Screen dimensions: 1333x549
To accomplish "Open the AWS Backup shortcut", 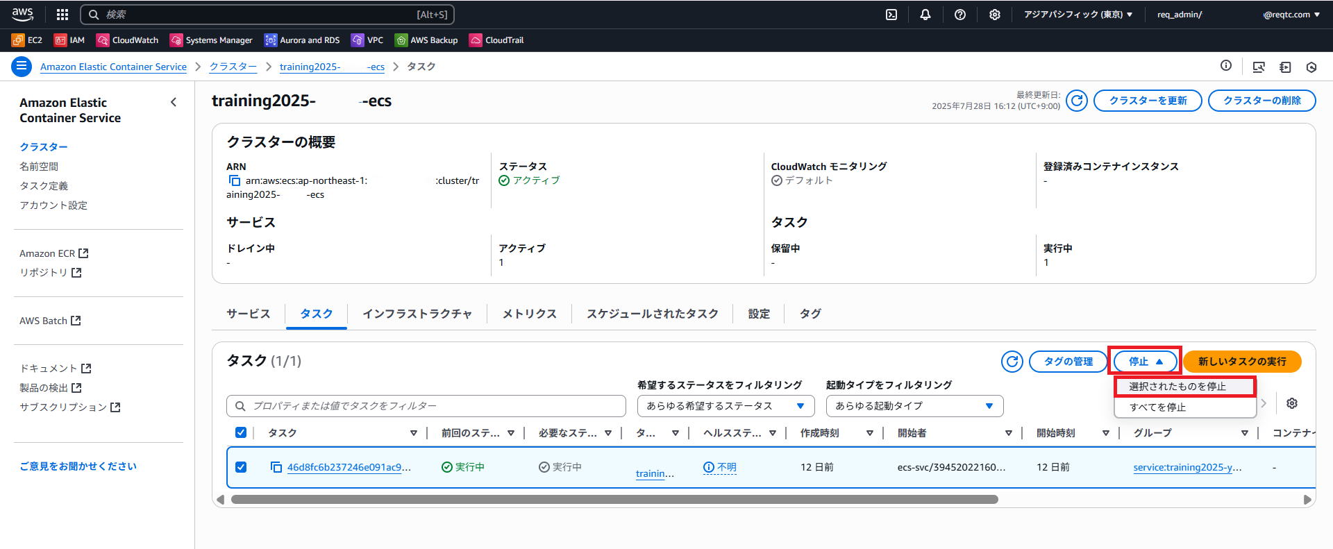I will [x=426, y=40].
